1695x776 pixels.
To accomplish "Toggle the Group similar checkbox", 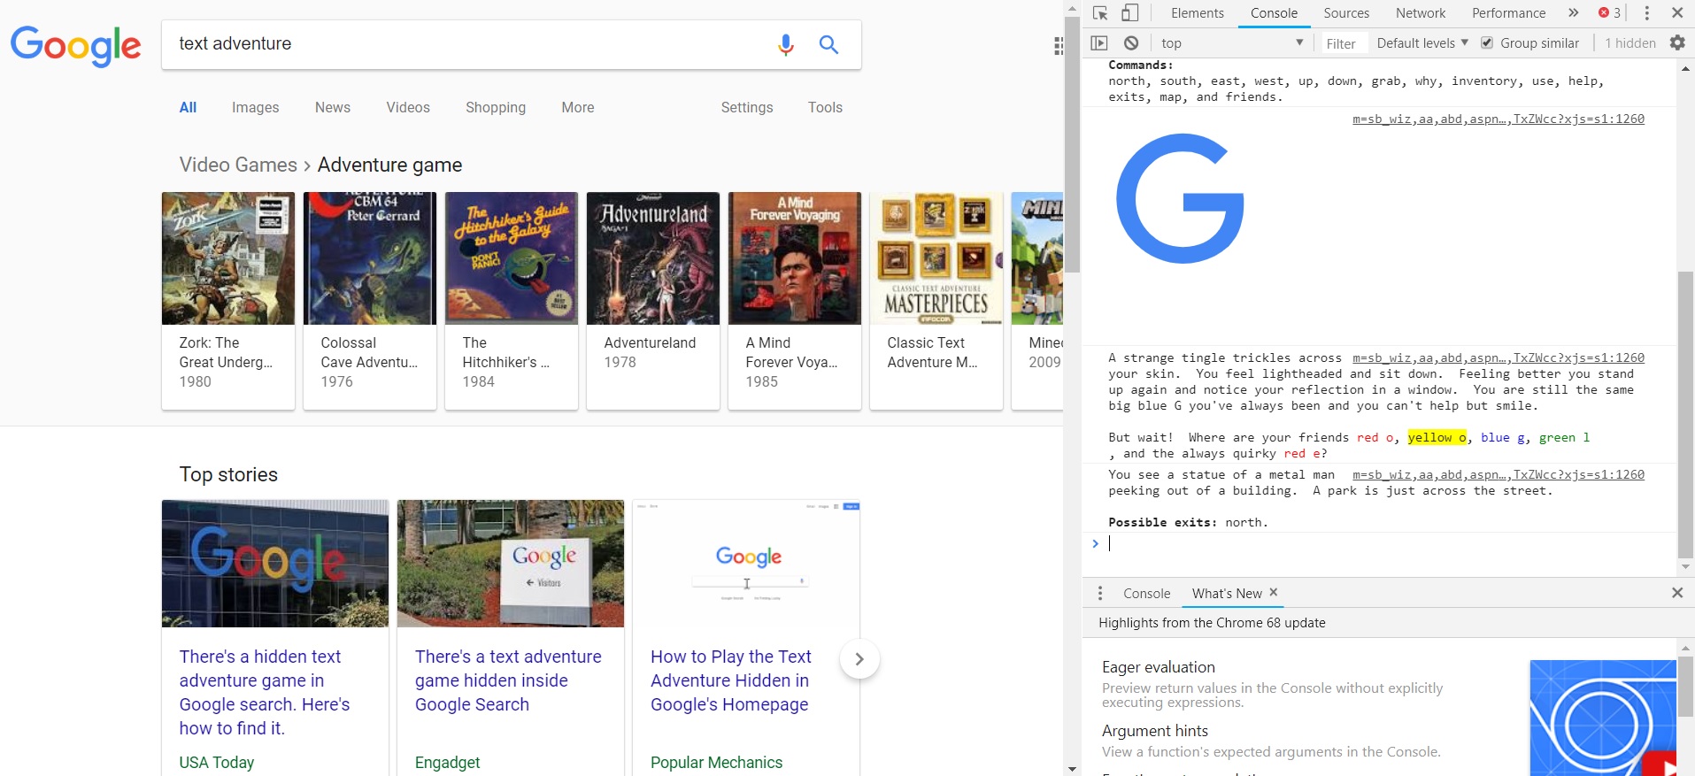I will click(x=1487, y=43).
